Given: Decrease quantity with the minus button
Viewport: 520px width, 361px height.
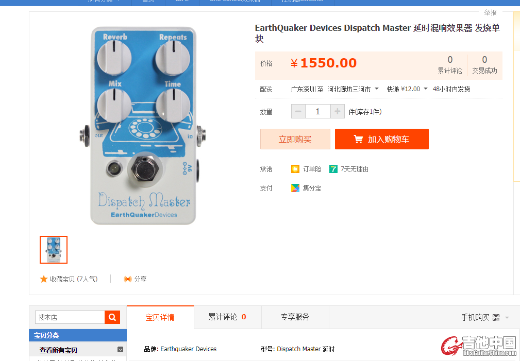Looking at the screenshot, I should click(x=298, y=111).
